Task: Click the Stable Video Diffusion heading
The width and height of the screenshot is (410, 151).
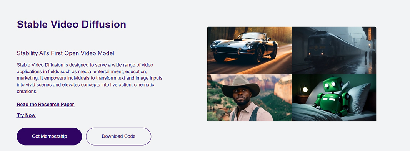Action: click(72, 24)
